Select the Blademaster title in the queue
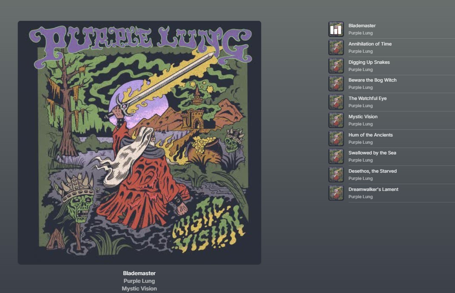 click(x=362, y=26)
